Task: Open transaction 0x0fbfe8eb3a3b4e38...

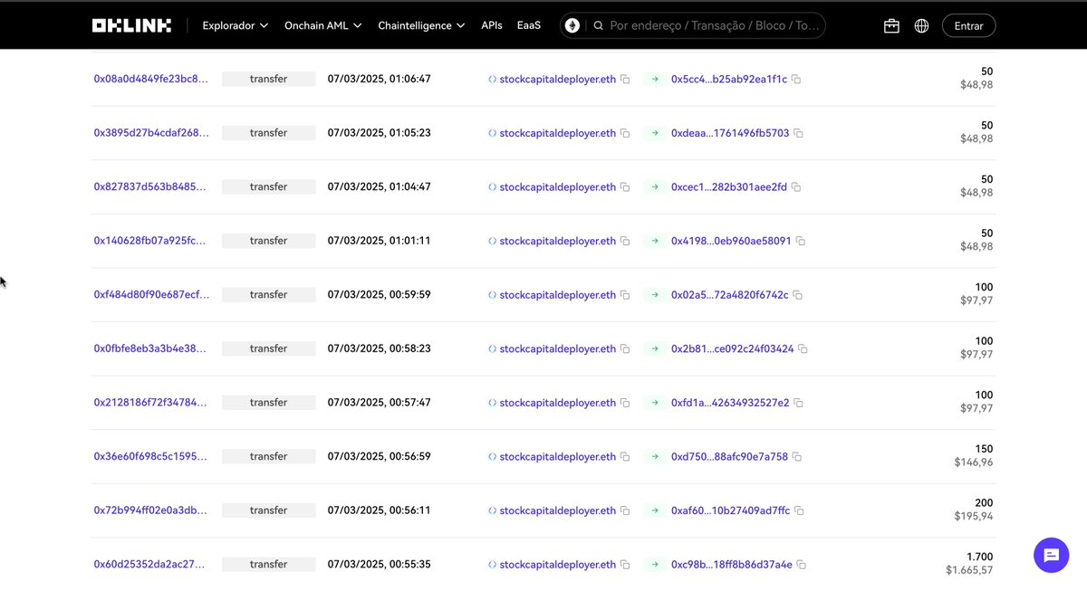Action: [x=151, y=348]
